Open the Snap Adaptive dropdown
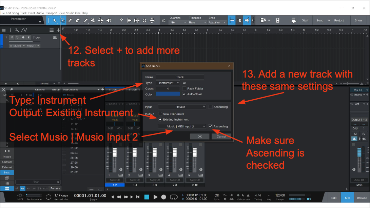This screenshot has height=208, width=370. pyautogui.click(x=217, y=22)
